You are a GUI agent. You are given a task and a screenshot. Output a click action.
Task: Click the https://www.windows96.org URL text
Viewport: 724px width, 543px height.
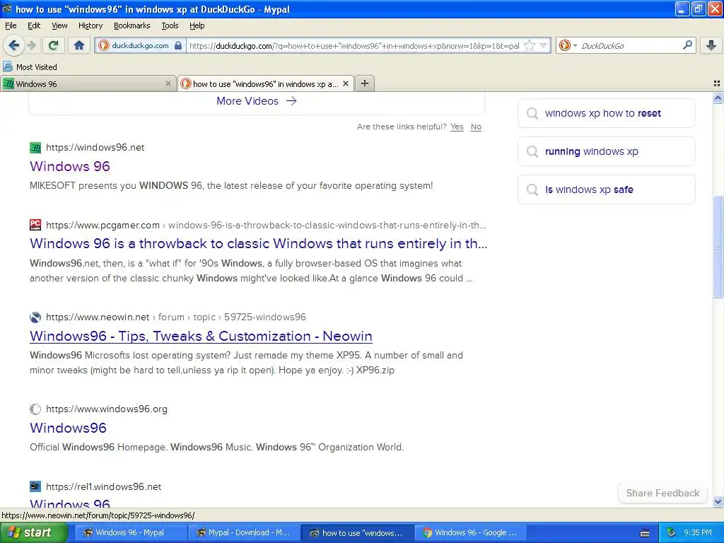coord(107,409)
